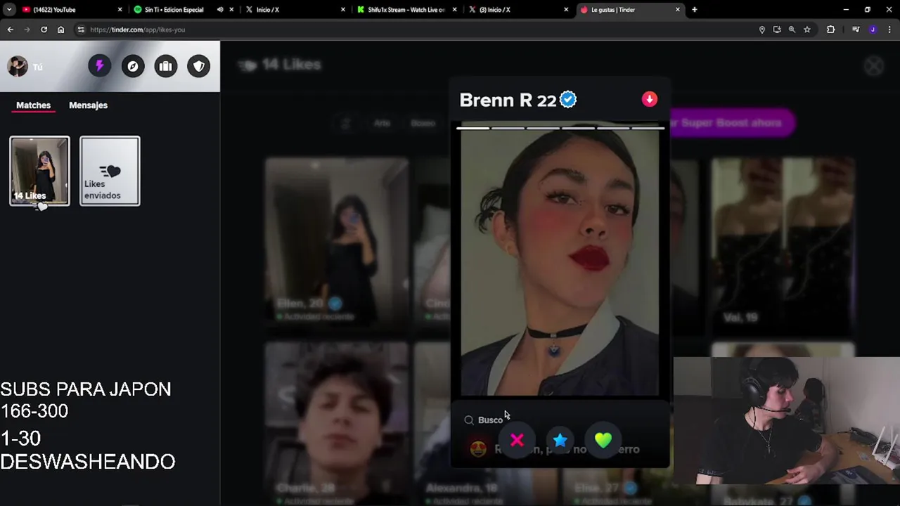
Task: Click the Arte interest filter chip
Action: point(382,123)
